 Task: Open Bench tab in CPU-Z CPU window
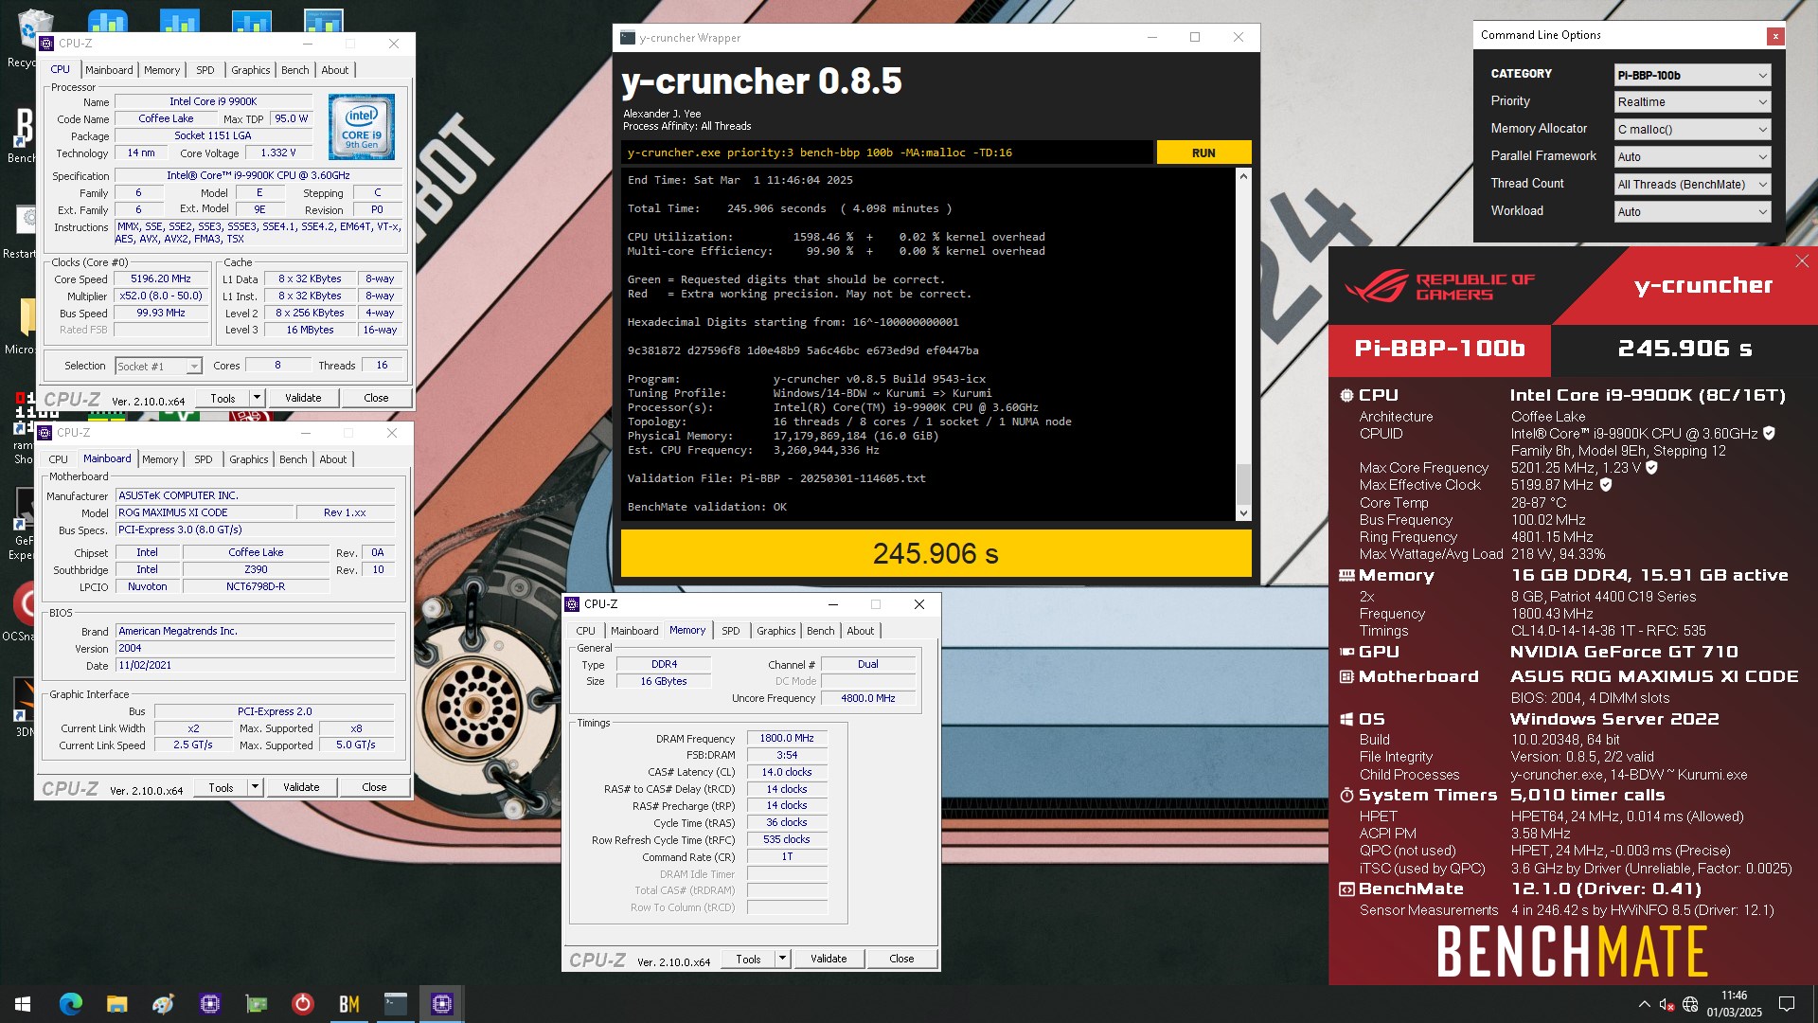point(295,70)
